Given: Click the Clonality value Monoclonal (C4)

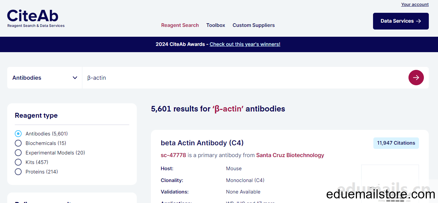Looking at the screenshot, I should coord(245,180).
